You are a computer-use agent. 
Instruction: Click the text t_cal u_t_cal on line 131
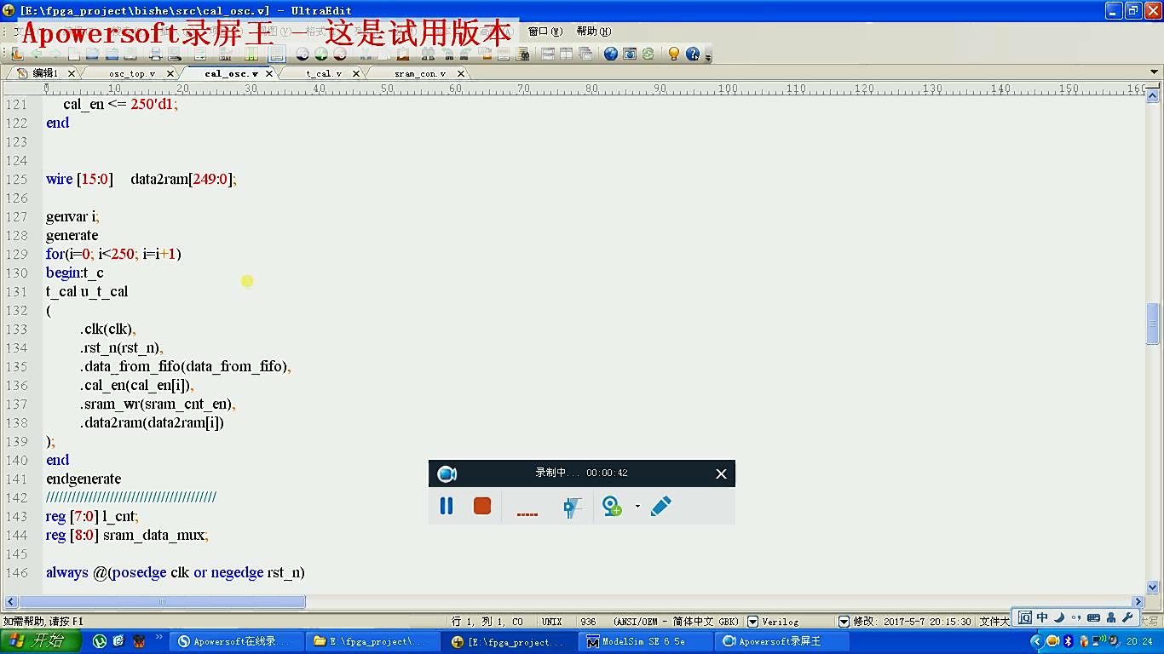87,291
